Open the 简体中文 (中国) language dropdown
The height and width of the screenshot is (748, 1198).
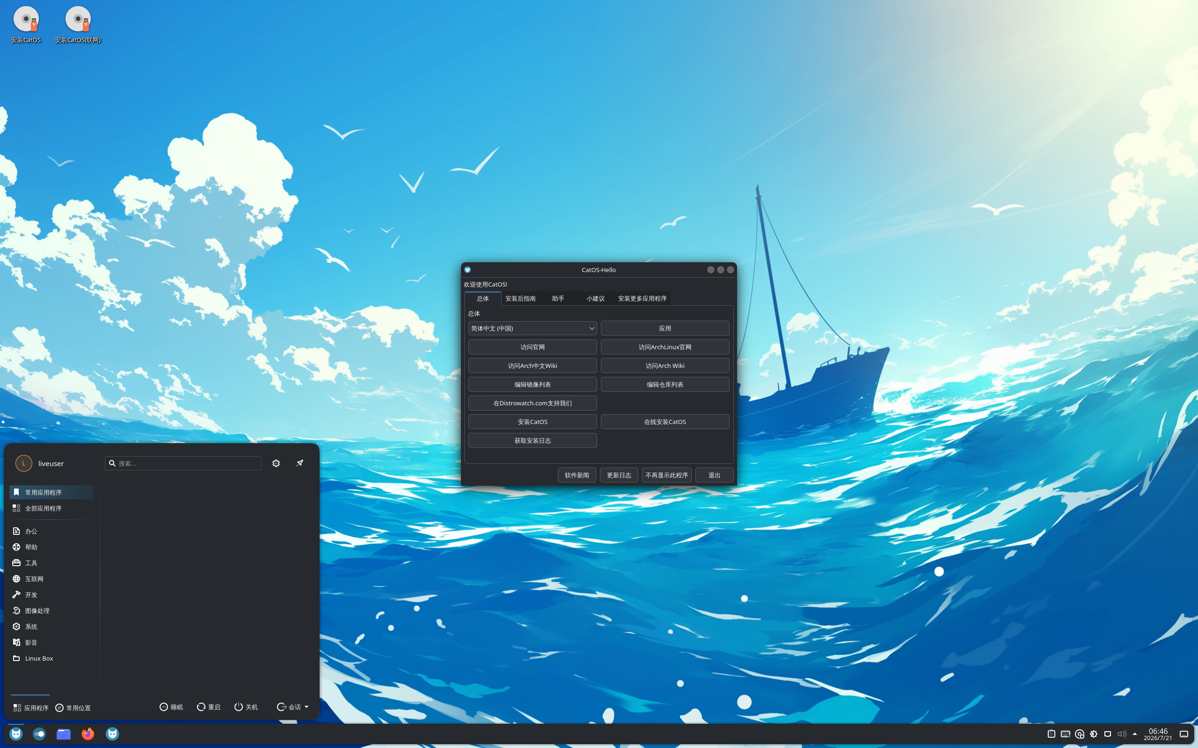[532, 328]
